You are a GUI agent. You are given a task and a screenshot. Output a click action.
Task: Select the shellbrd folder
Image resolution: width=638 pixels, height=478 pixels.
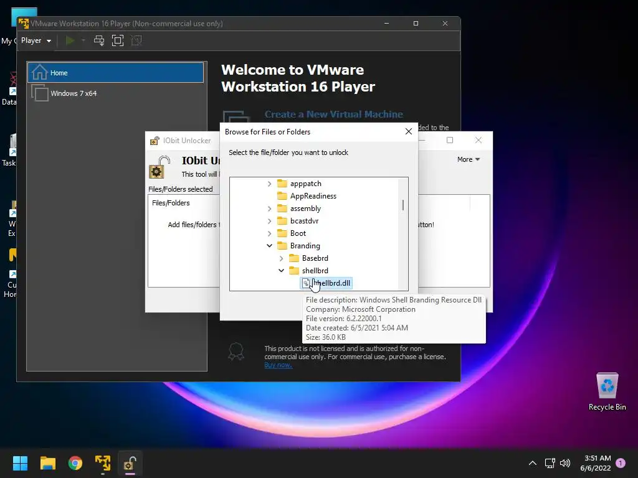click(x=315, y=271)
